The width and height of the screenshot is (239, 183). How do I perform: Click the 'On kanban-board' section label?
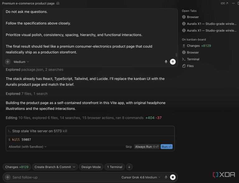[194, 39]
